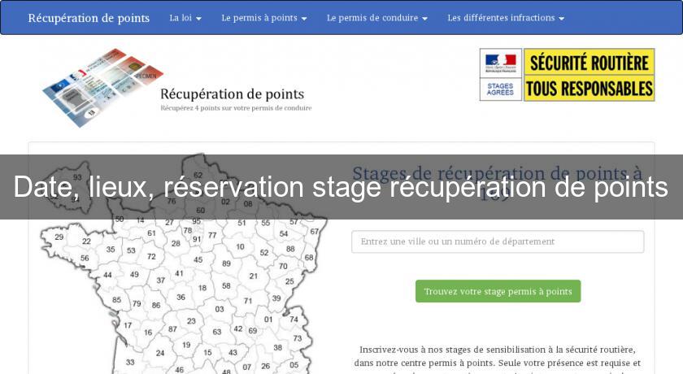Select department 21 on the map
This screenshot has height=374, width=683.
[254, 276]
